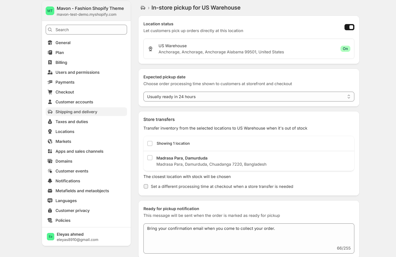
Task: Click the Notifications bell icon
Action: [x=50, y=181]
